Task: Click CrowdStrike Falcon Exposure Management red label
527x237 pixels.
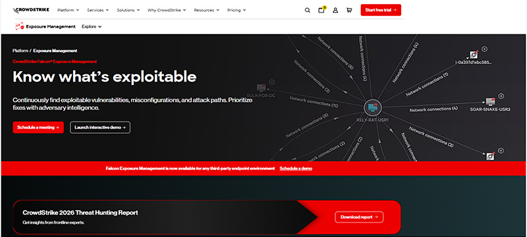Action: (55, 61)
